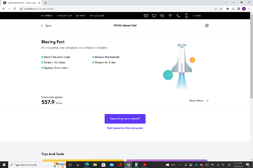Open Microsoft Edge from the taskbar
The height and width of the screenshot is (168, 253).
coord(87,165)
